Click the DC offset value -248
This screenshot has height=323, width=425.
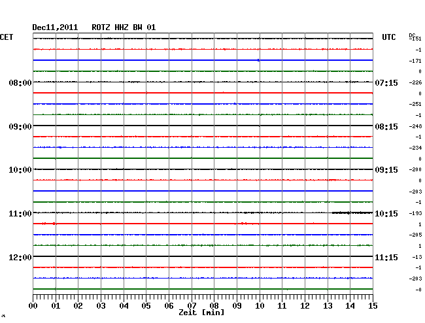click(x=415, y=126)
